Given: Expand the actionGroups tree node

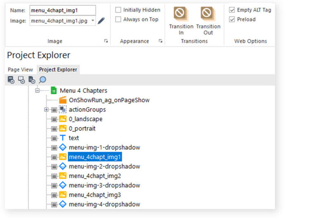Looking at the screenshot, I should click(x=47, y=110).
